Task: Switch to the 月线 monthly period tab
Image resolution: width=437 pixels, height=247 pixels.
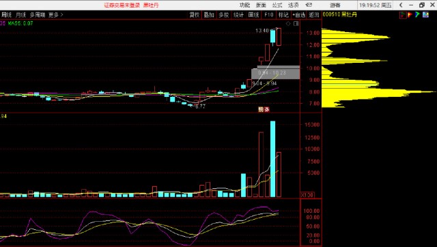Action: (x=21, y=15)
